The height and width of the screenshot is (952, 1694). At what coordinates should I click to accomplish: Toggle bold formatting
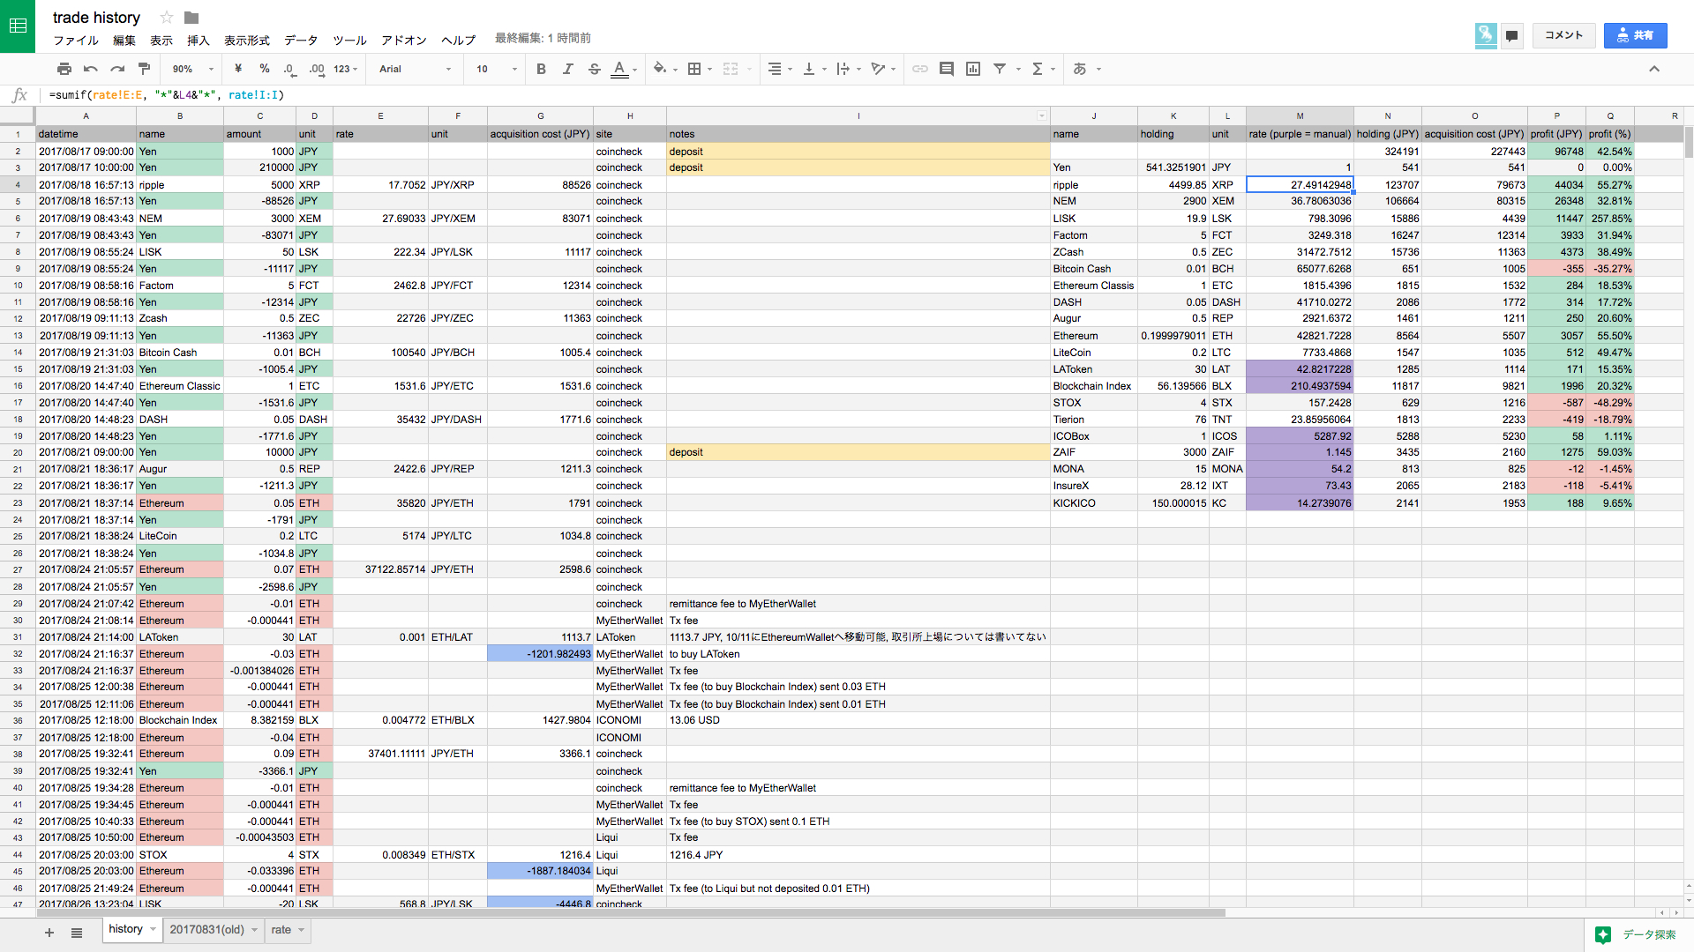pyautogui.click(x=541, y=69)
